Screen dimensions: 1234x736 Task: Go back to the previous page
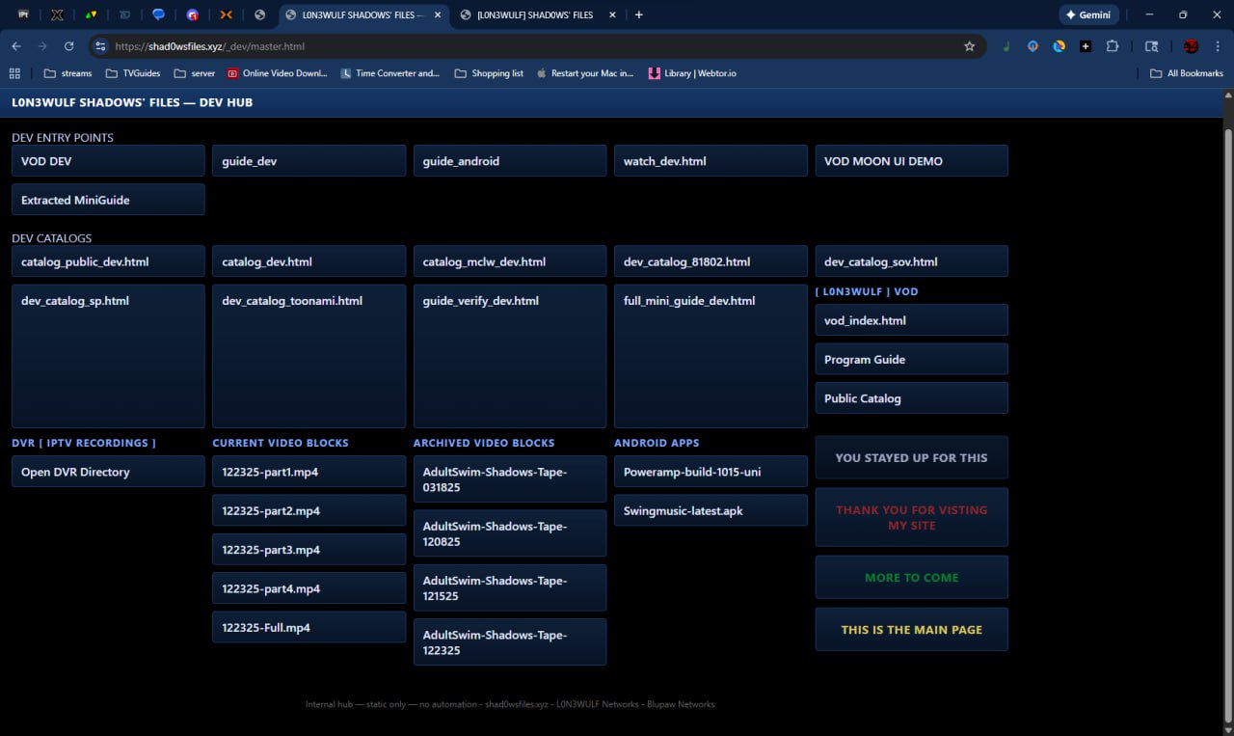coord(16,46)
